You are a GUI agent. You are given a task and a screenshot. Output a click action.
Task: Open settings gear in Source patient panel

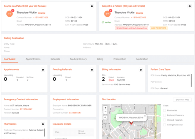[92, 6]
